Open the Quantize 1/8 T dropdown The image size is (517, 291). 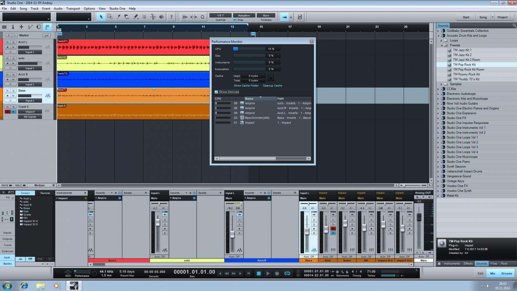tap(220, 16)
